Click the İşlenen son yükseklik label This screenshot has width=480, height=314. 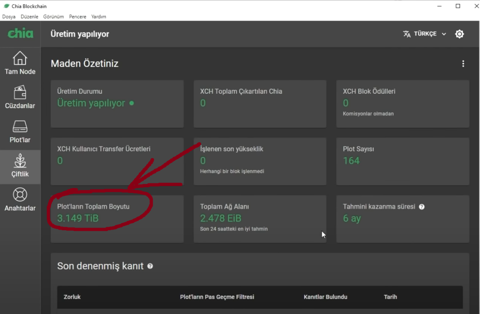[231, 149]
